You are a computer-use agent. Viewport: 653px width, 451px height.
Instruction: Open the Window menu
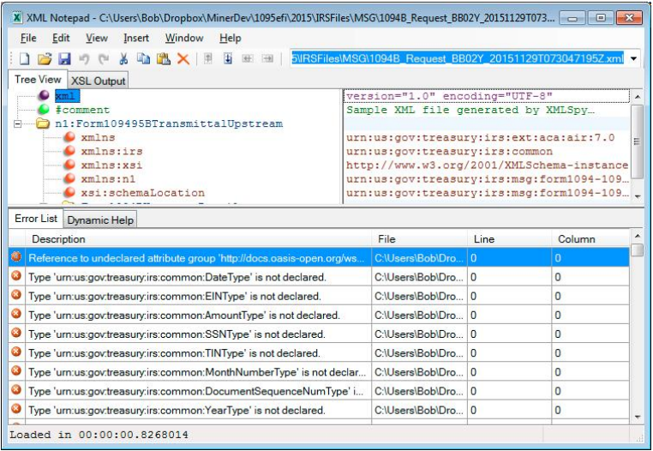(x=184, y=38)
